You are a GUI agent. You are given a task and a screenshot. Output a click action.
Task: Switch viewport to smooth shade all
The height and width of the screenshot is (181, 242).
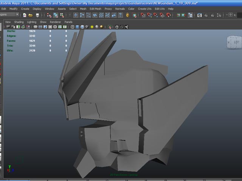[77, 27]
